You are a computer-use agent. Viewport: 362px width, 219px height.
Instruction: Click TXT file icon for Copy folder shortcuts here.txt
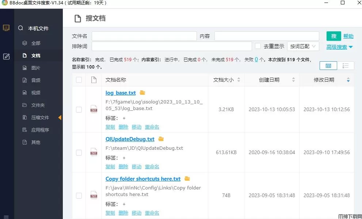click(x=94, y=195)
